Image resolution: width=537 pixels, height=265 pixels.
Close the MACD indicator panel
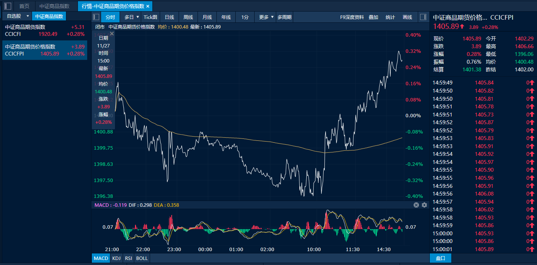[416, 205]
